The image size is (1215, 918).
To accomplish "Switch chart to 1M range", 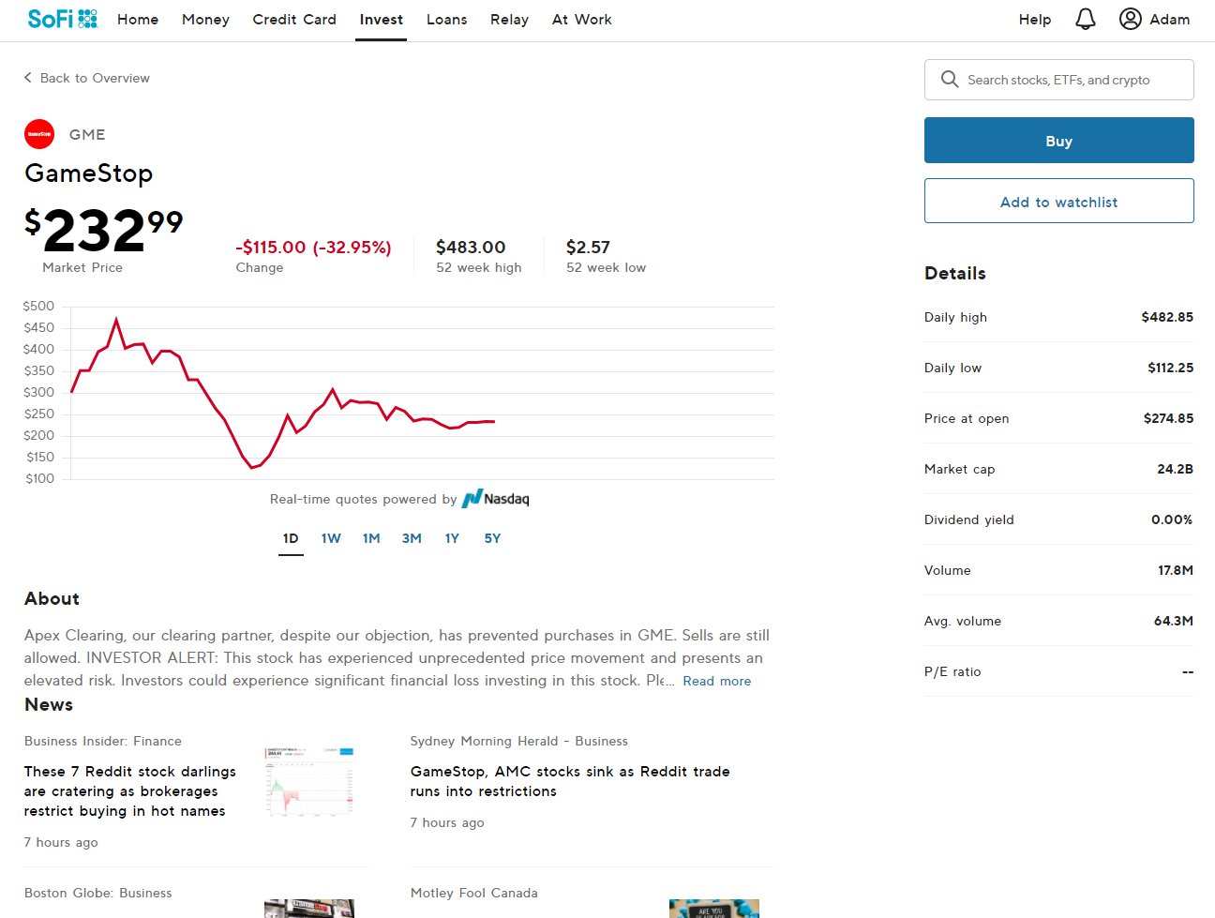I will coord(371,538).
